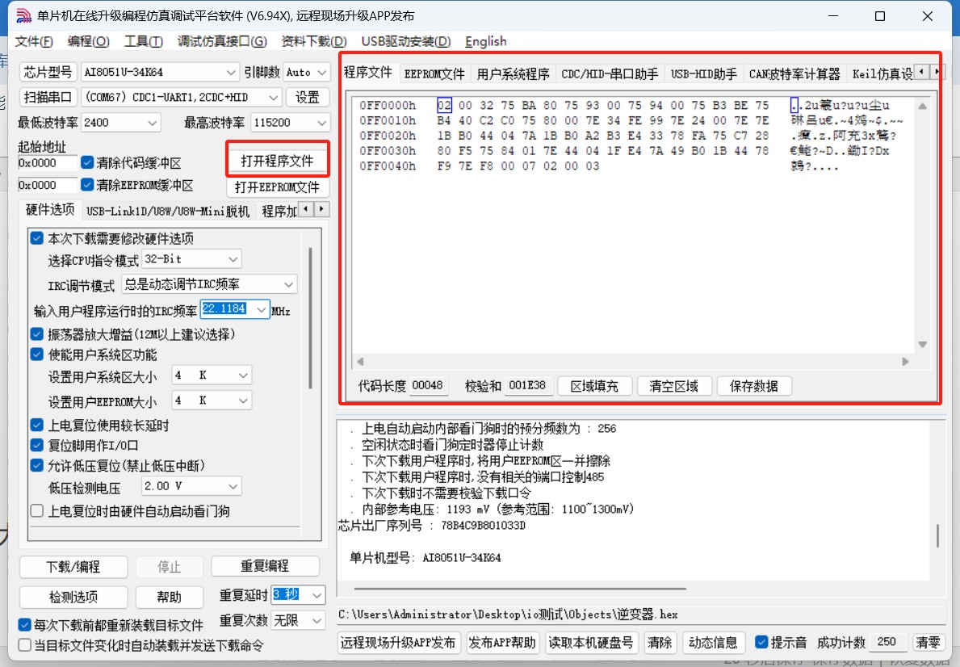Open USB驱动安装(D) menu
This screenshot has height=667, width=960.
406,41
